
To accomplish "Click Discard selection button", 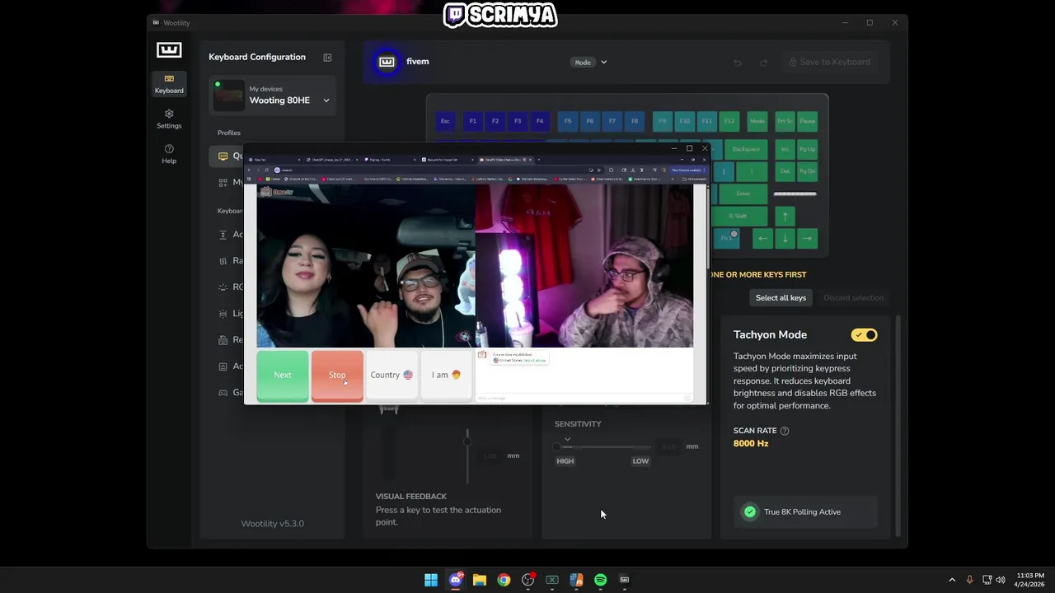I will tap(853, 297).
